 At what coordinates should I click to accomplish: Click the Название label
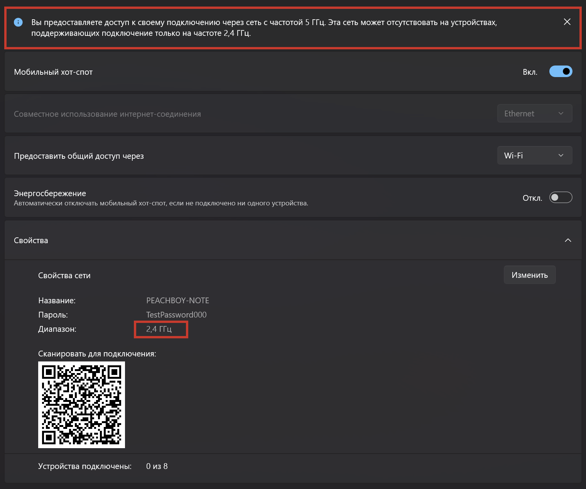coord(57,301)
